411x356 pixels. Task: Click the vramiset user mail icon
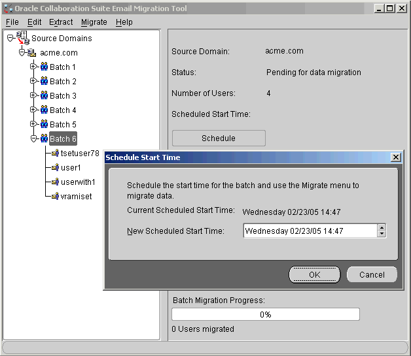pyautogui.click(x=56, y=196)
